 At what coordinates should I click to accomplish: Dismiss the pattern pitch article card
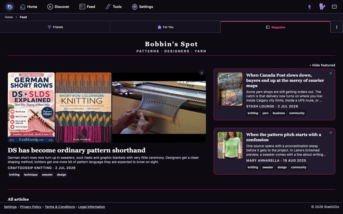tap(331, 133)
